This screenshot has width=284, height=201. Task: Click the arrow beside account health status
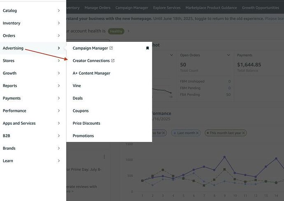(128, 31)
